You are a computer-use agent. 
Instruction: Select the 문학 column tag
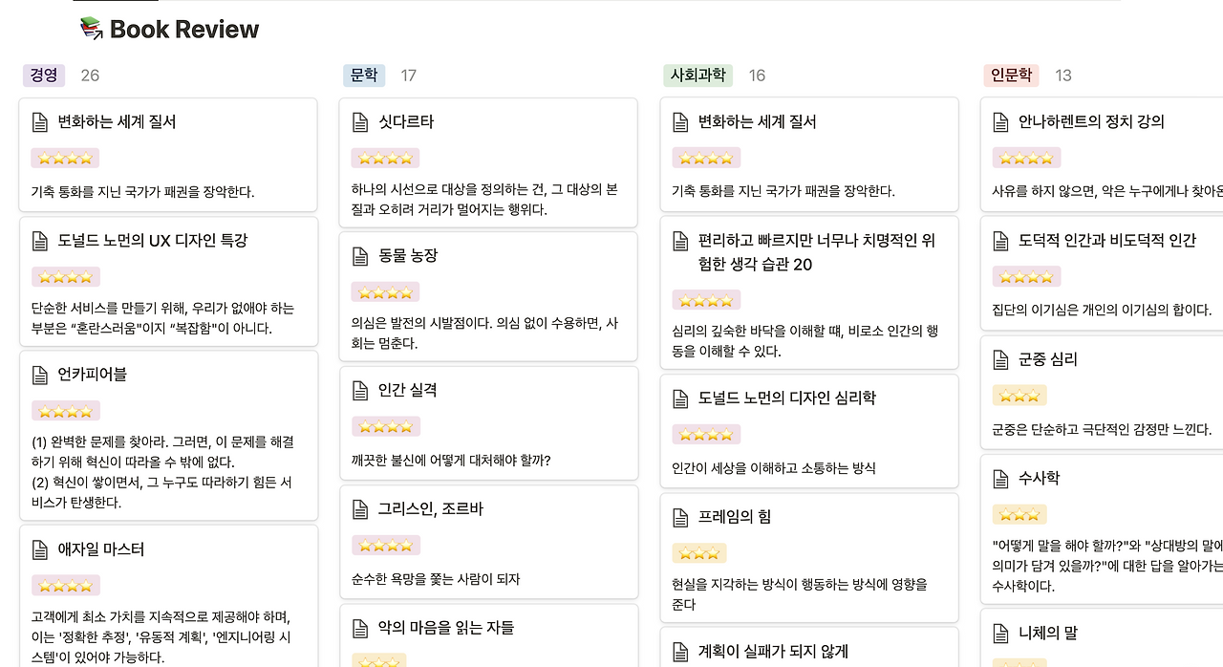point(364,75)
